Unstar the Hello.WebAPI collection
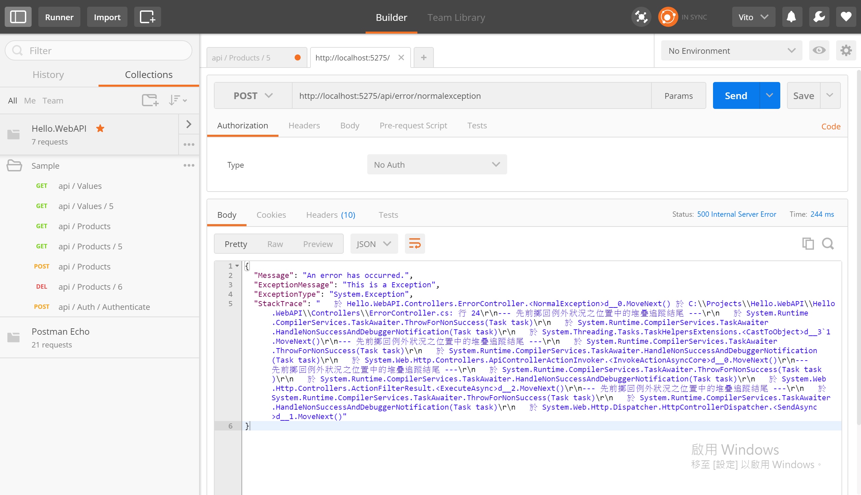The width and height of the screenshot is (861, 495). (x=100, y=128)
